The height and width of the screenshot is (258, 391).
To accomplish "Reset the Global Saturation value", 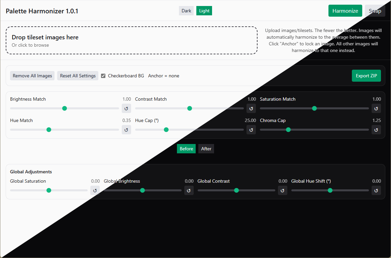I will pyautogui.click(x=95, y=190).
